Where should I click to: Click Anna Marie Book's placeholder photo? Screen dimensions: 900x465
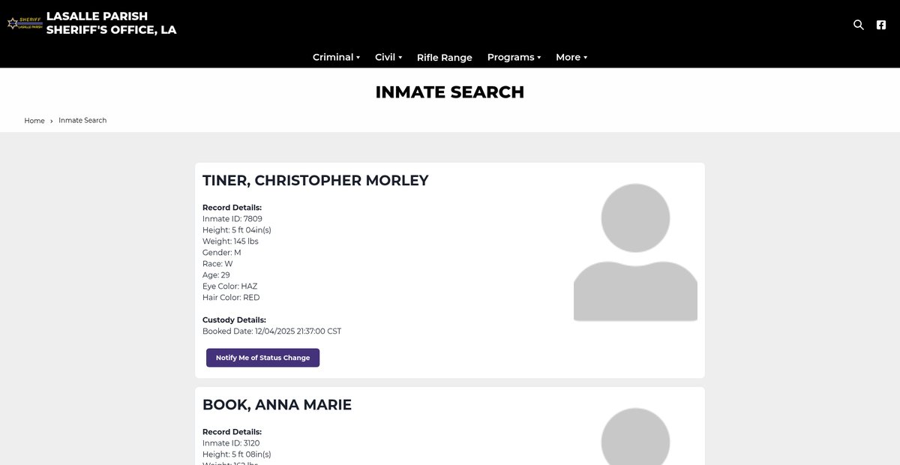click(635, 437)
